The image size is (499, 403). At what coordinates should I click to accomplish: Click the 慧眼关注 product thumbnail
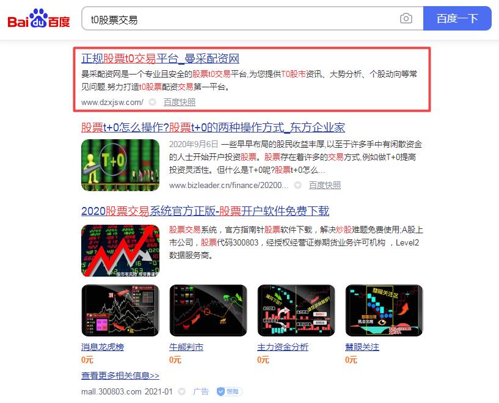point(384,310)
